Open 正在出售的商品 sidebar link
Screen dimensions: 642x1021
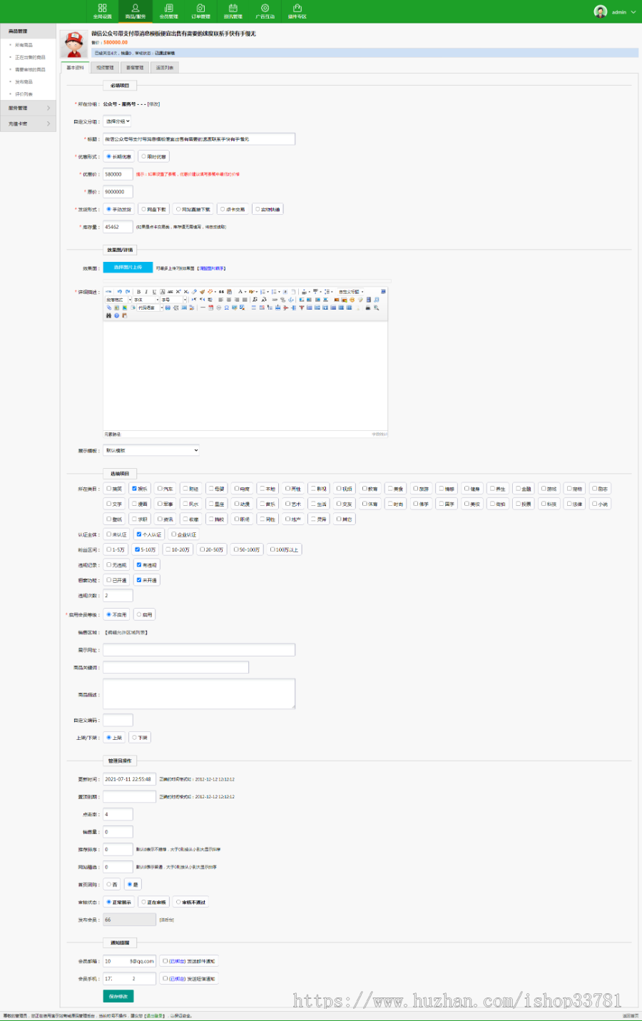click(x=30, y=57)
